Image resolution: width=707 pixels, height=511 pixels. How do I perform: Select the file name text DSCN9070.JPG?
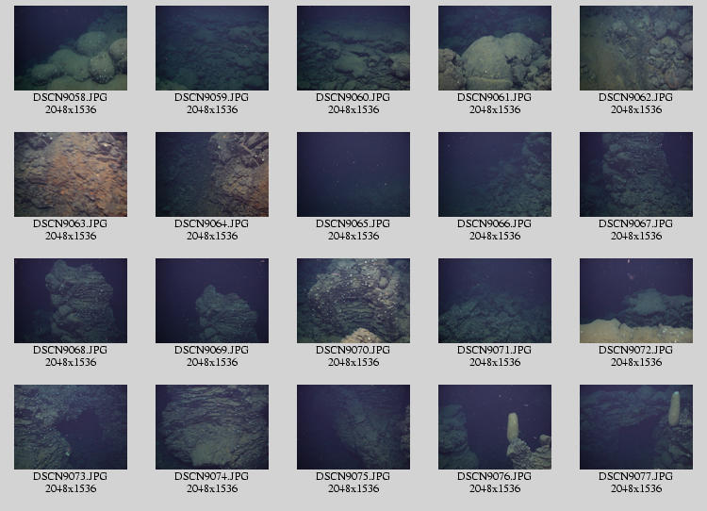click(x=353, y=350)
